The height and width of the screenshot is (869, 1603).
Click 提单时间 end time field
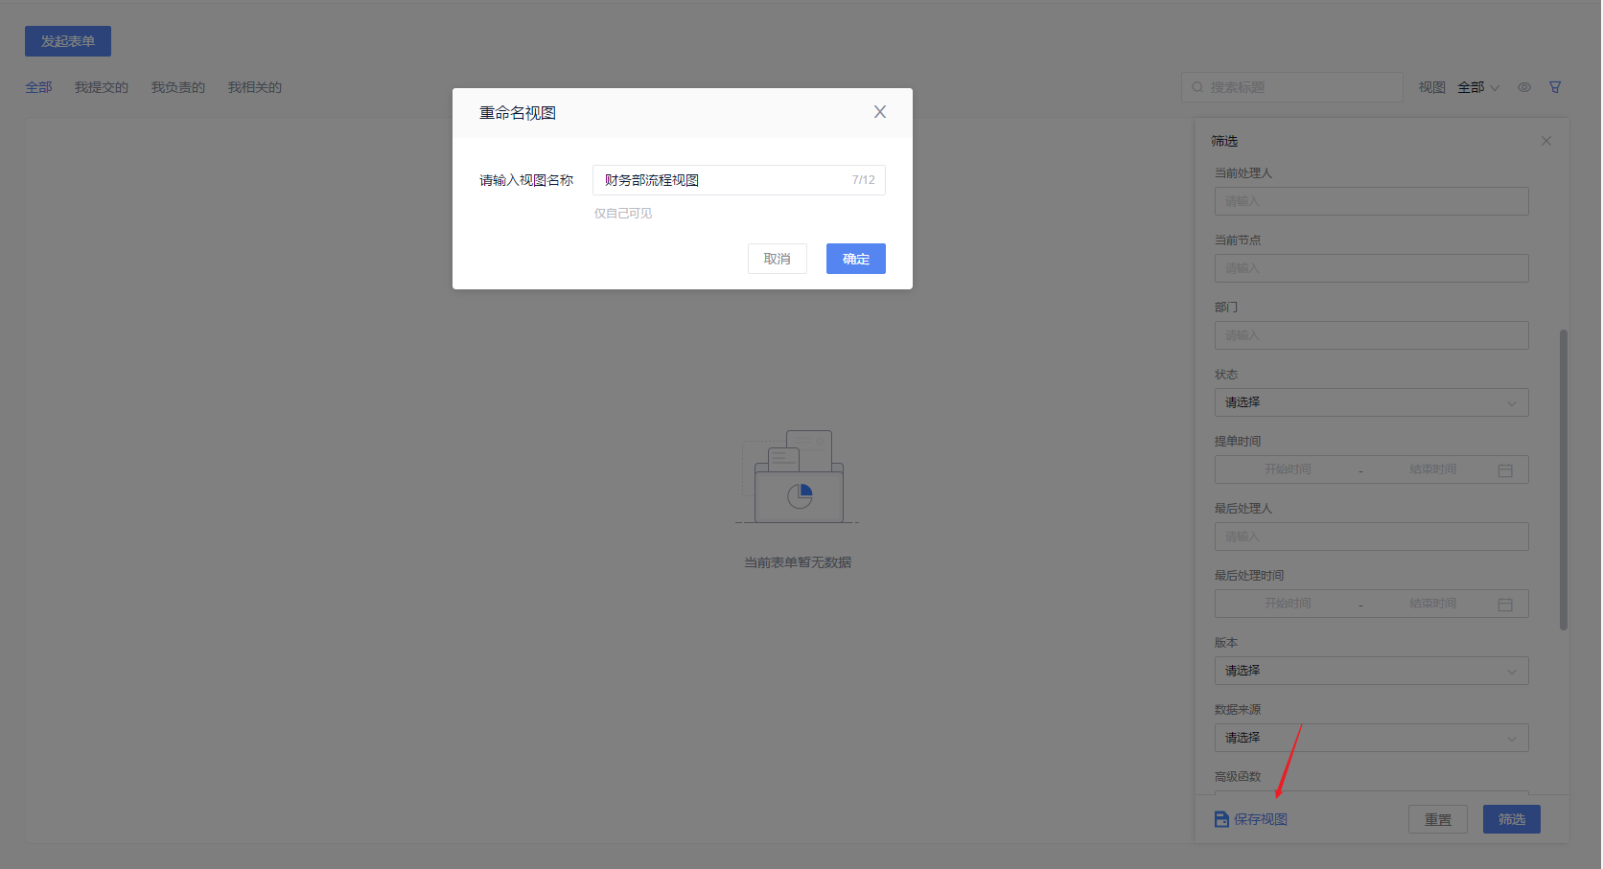[1432, 469]
